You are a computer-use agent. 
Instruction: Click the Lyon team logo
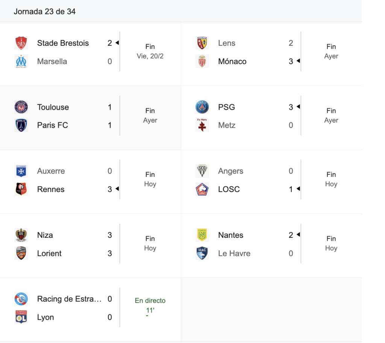click(21, 317)
